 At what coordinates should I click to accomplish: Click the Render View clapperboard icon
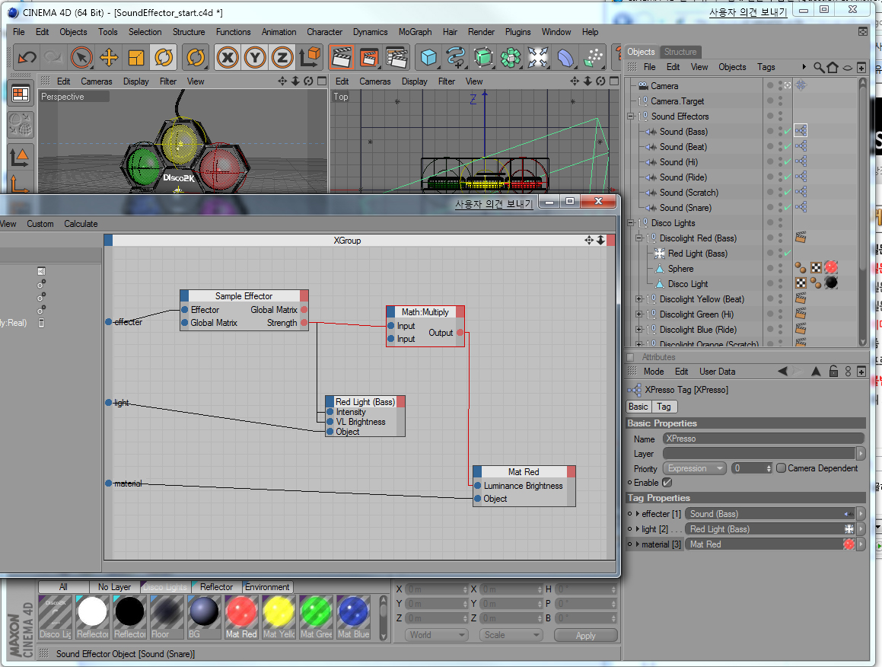click(342, 57)
